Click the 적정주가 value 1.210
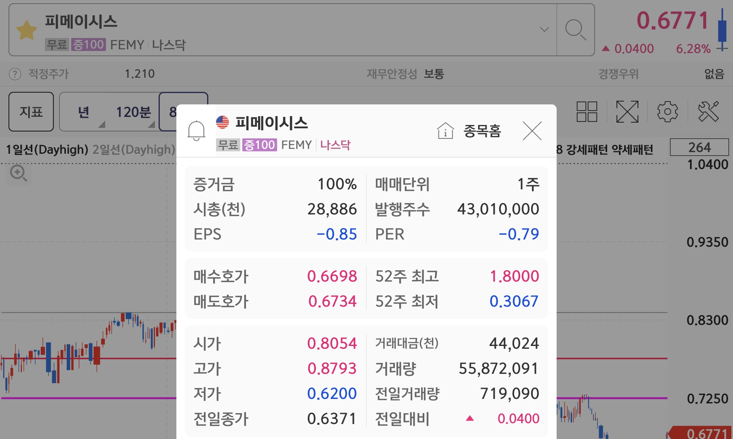Screen dimensions: 733x439 tap(140, 74)
